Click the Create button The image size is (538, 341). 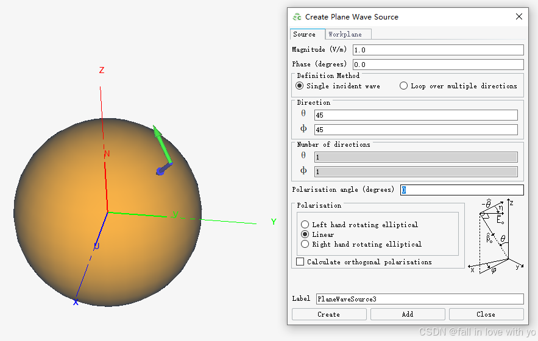click(329, 314)
